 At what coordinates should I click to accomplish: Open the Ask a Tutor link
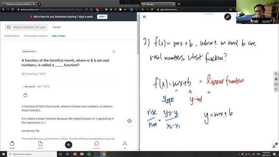(59, 36)
